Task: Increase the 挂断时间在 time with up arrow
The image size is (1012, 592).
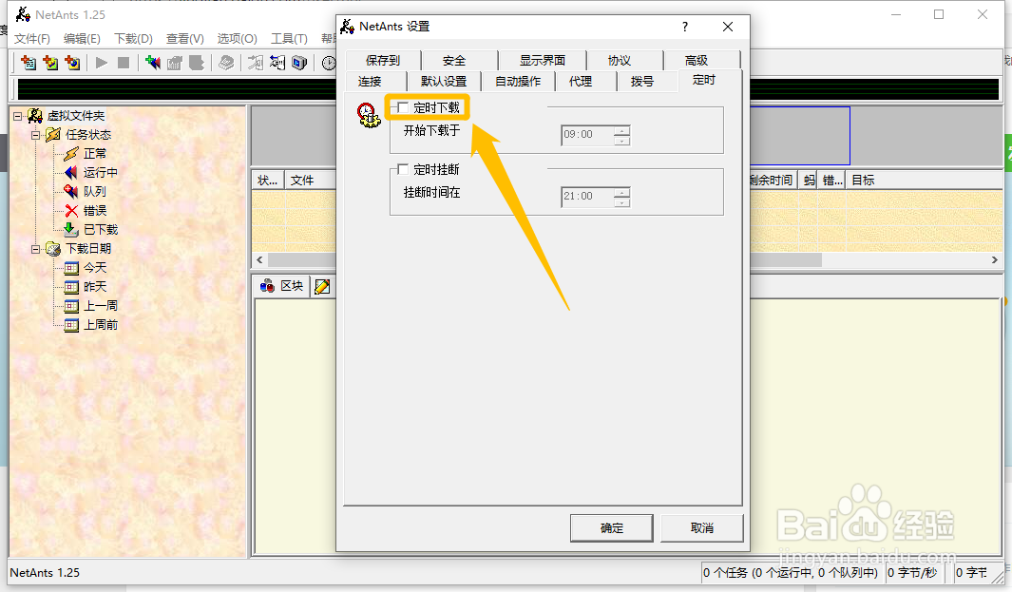Action: click(622, 192)
